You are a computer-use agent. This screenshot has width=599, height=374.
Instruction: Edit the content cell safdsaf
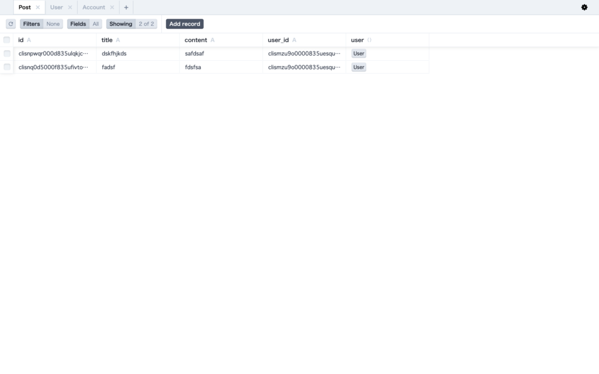point(194,53)
